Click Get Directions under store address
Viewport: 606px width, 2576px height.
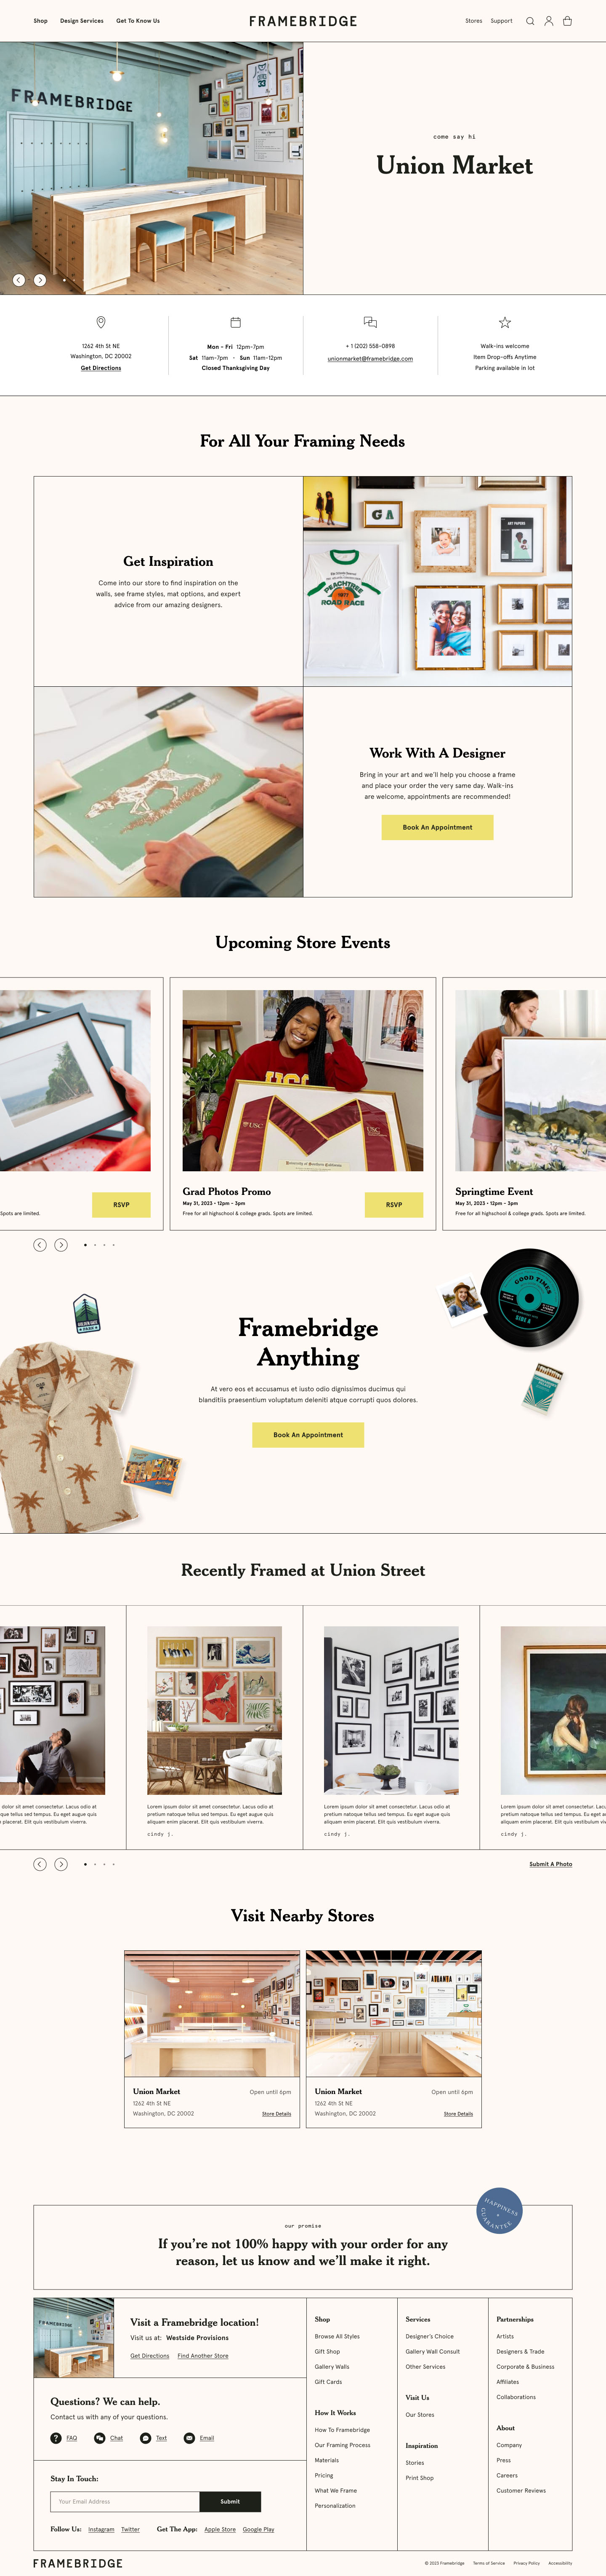[x=101, y=368]
